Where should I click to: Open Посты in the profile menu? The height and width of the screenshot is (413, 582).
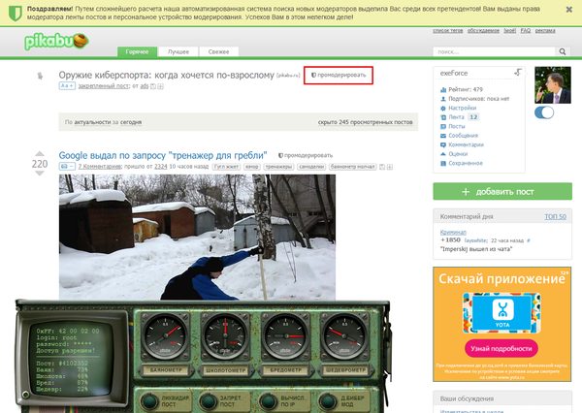pos(453,127)
